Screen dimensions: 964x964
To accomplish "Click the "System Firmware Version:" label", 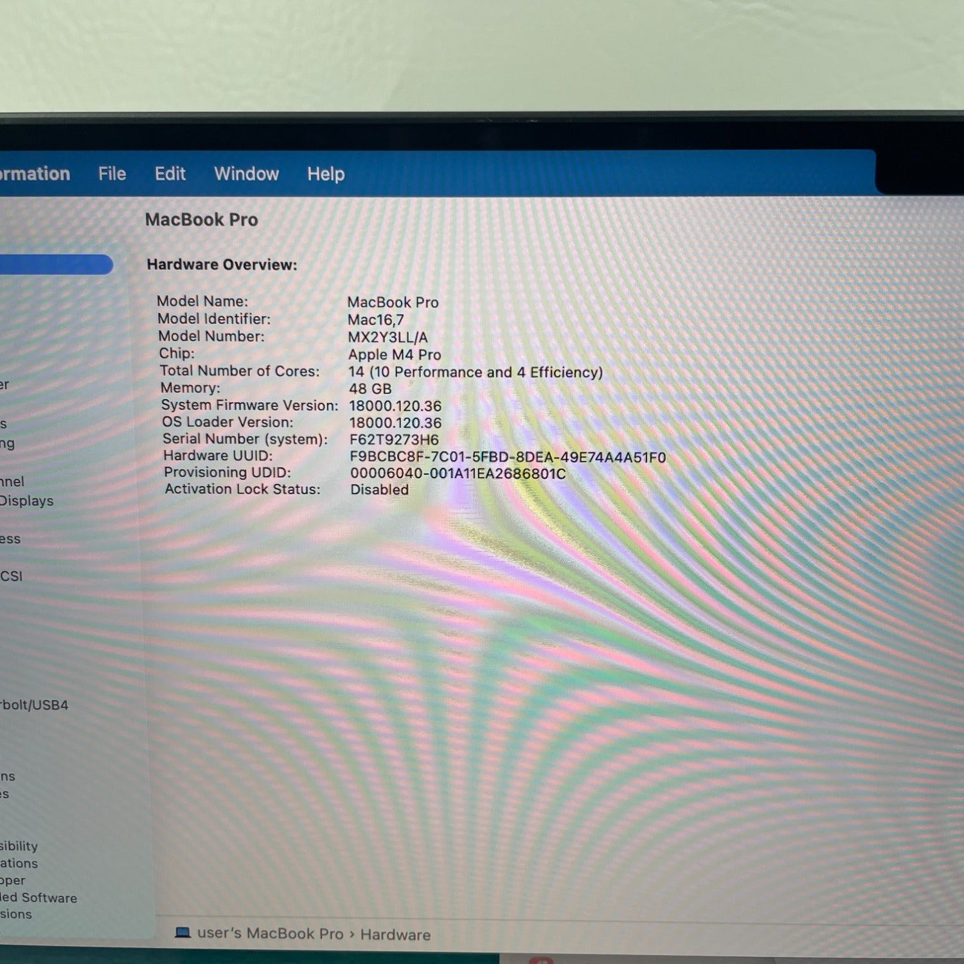I will click(x=249, y=405).
